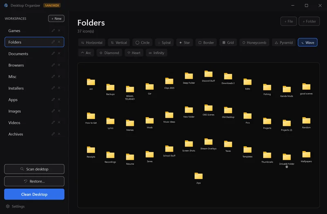Choose the Circle layout
Screen dimensions: 327x214
[x=142, y=42]
